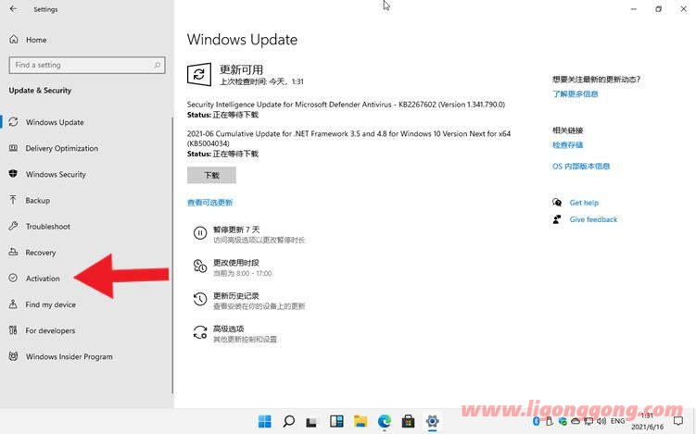Open Delivery Optimization page
The image size is (696, 434).
(x=62, y=148)
